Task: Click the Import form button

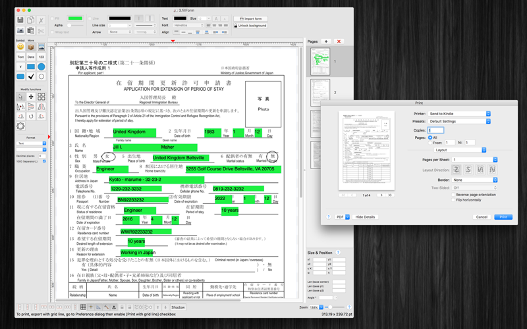Action: 250,19
